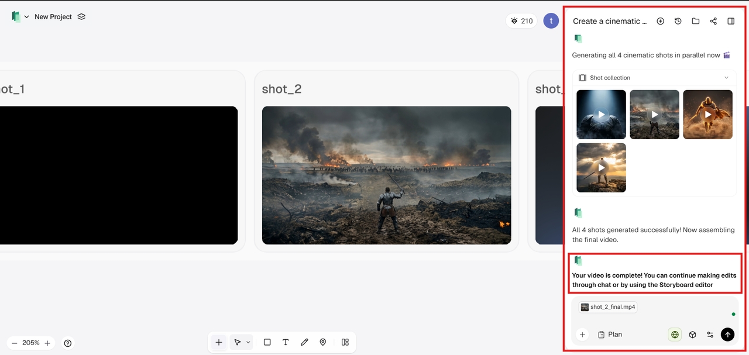Viewport: 749px width, 355px height.
Task: Open help question mark icon
Action: pos(68,343)
